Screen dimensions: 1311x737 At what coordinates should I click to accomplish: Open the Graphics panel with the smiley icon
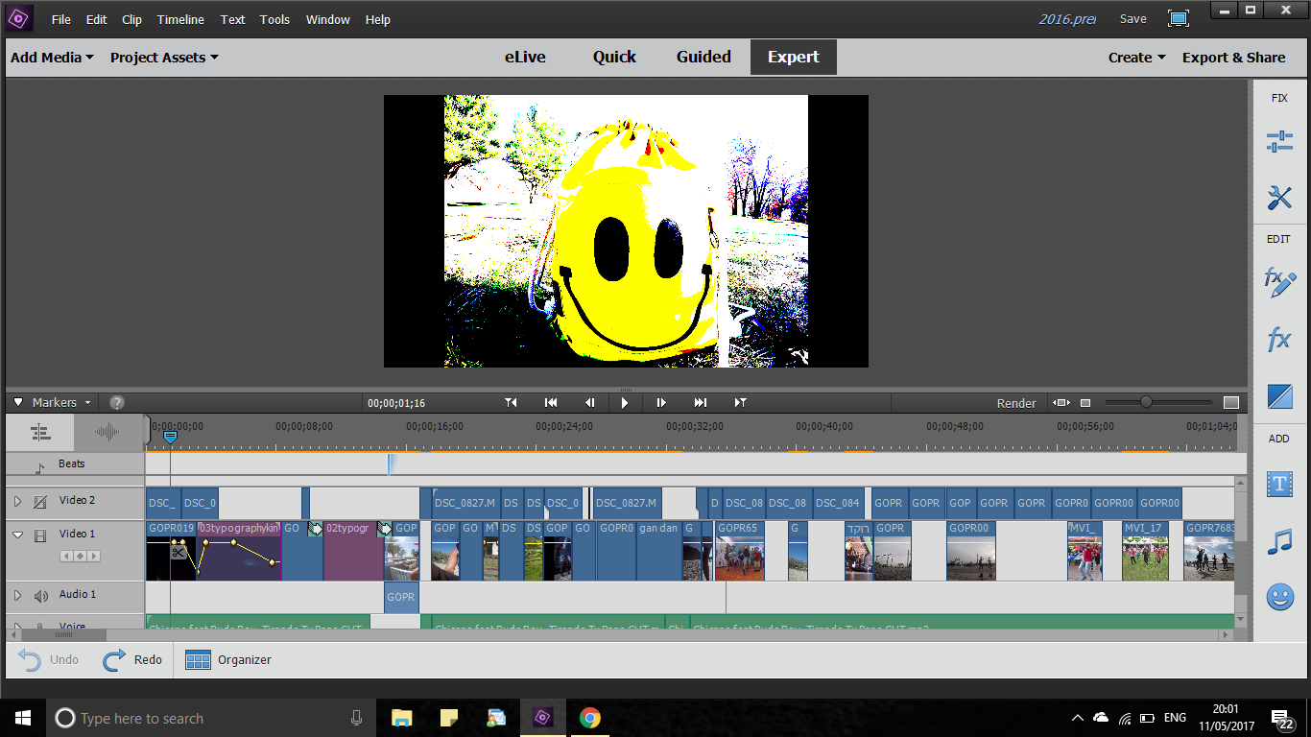1279,597
